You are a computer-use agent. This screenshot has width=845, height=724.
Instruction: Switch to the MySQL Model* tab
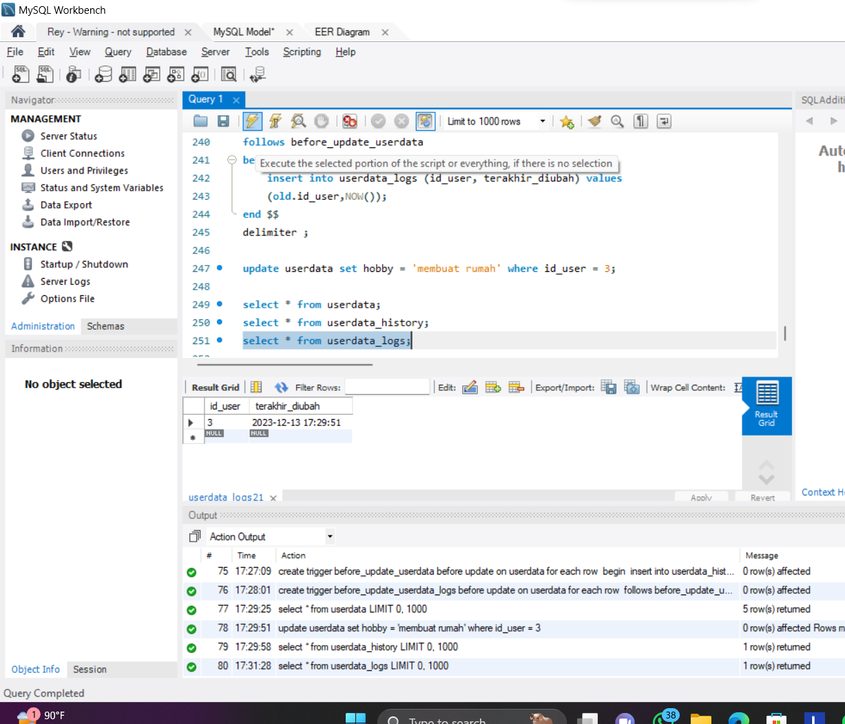coord(244,32)
